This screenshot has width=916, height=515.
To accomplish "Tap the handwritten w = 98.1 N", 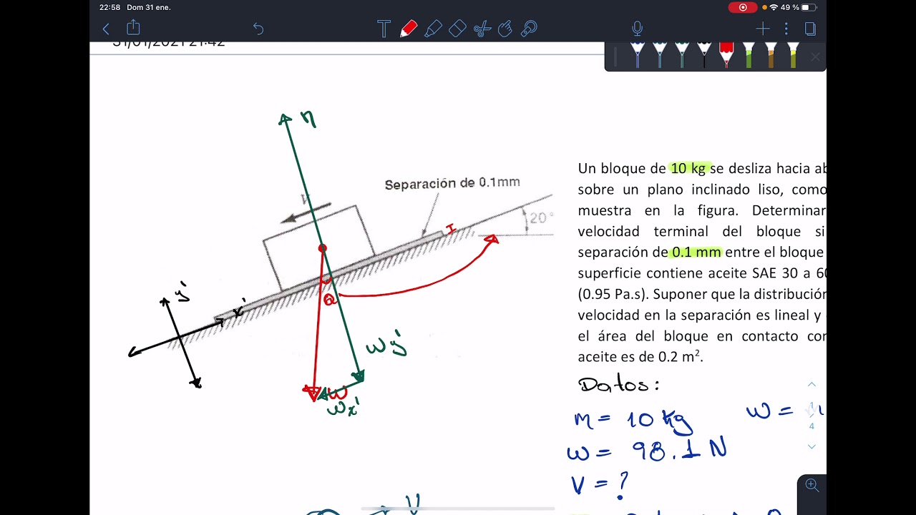I will point(647,451).
